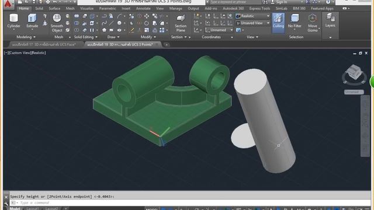Click the Array tool in Modify panel
The image size is (374, 210).
[162, 30]
